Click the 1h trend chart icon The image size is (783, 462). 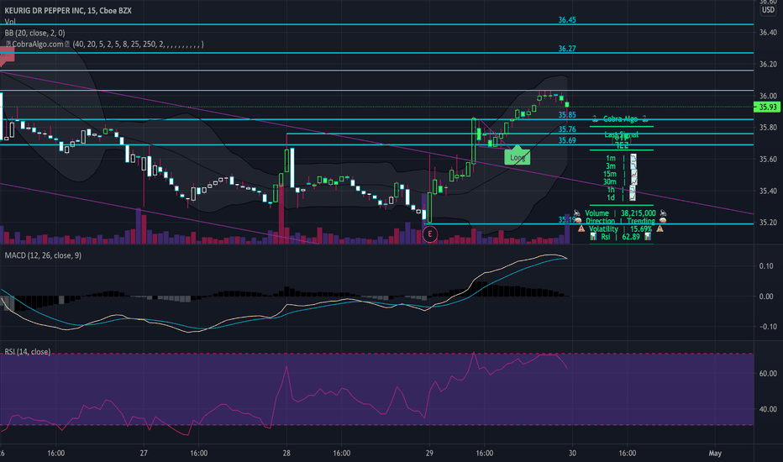tap(632, 189)
